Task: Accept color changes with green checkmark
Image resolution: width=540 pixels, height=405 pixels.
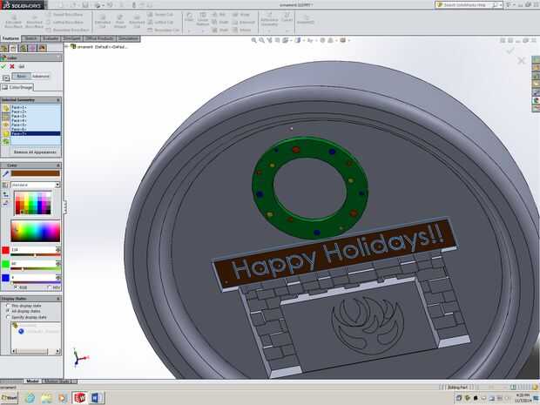Action: pyautogui.click(x=3, y=66)
